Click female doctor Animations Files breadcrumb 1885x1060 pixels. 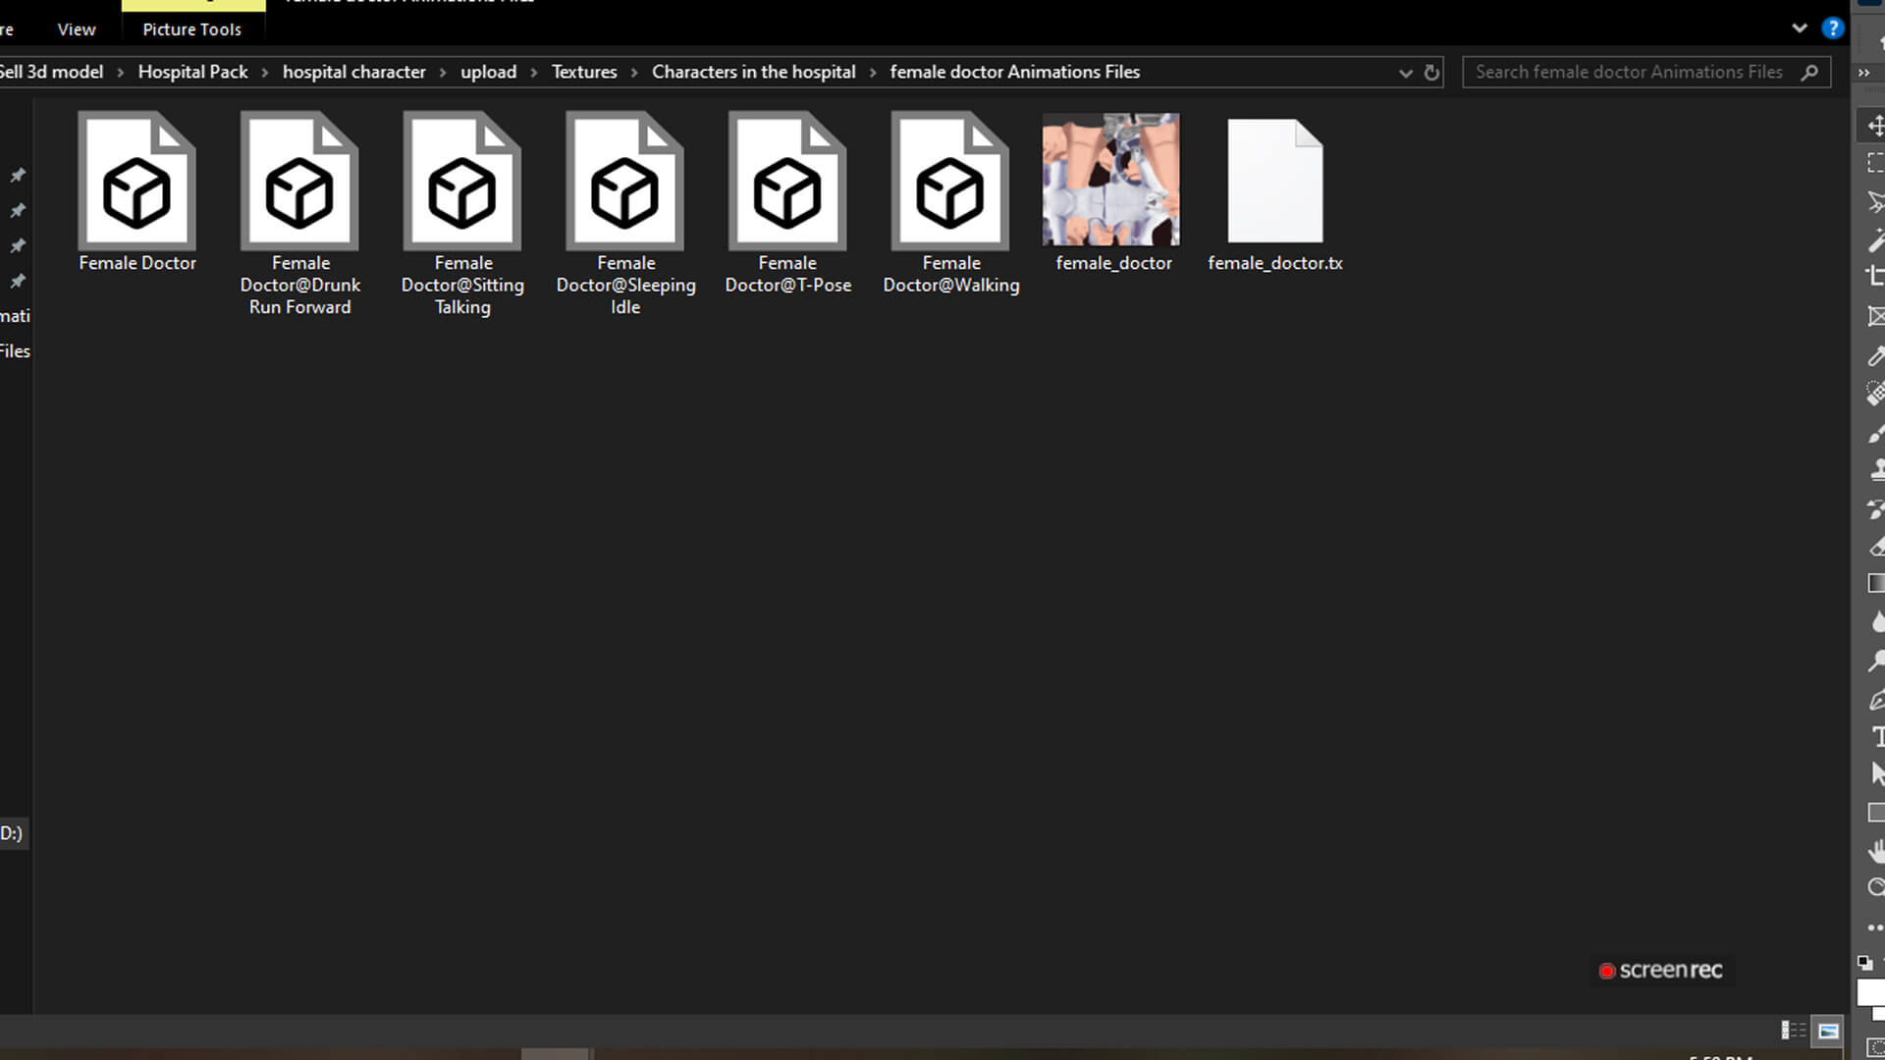click(1015, 72)
